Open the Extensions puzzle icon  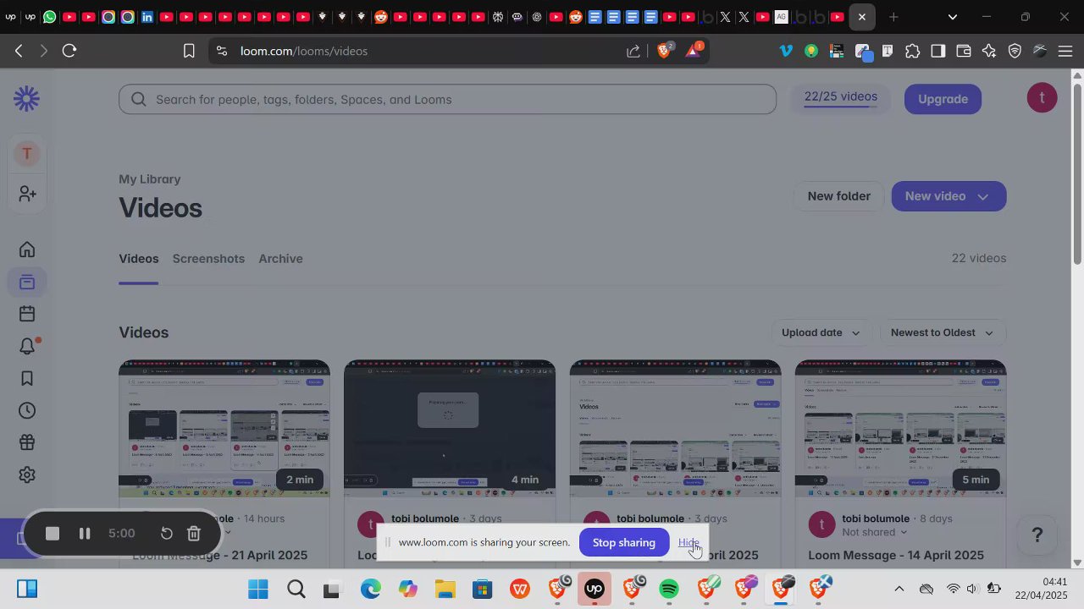tap(912, 51)
